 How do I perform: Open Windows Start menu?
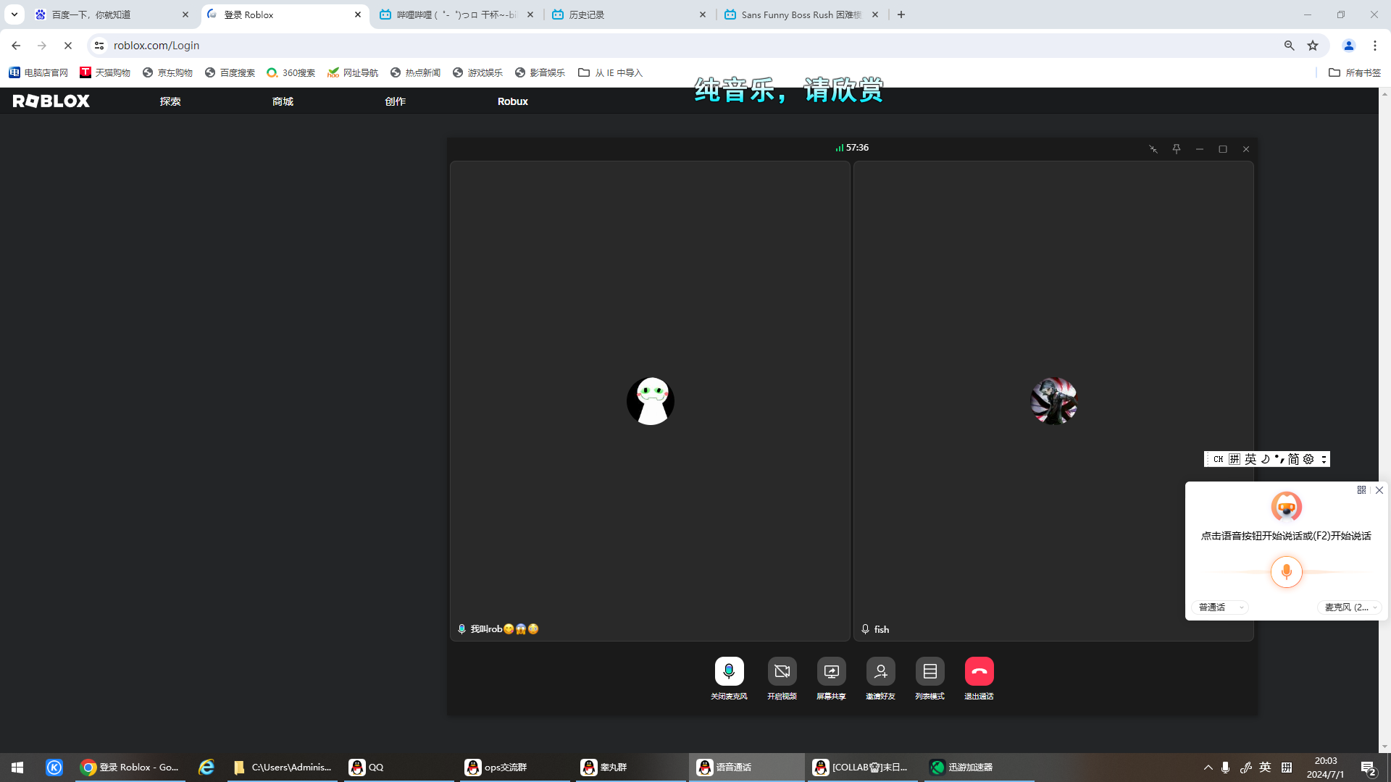click(17, 768)
